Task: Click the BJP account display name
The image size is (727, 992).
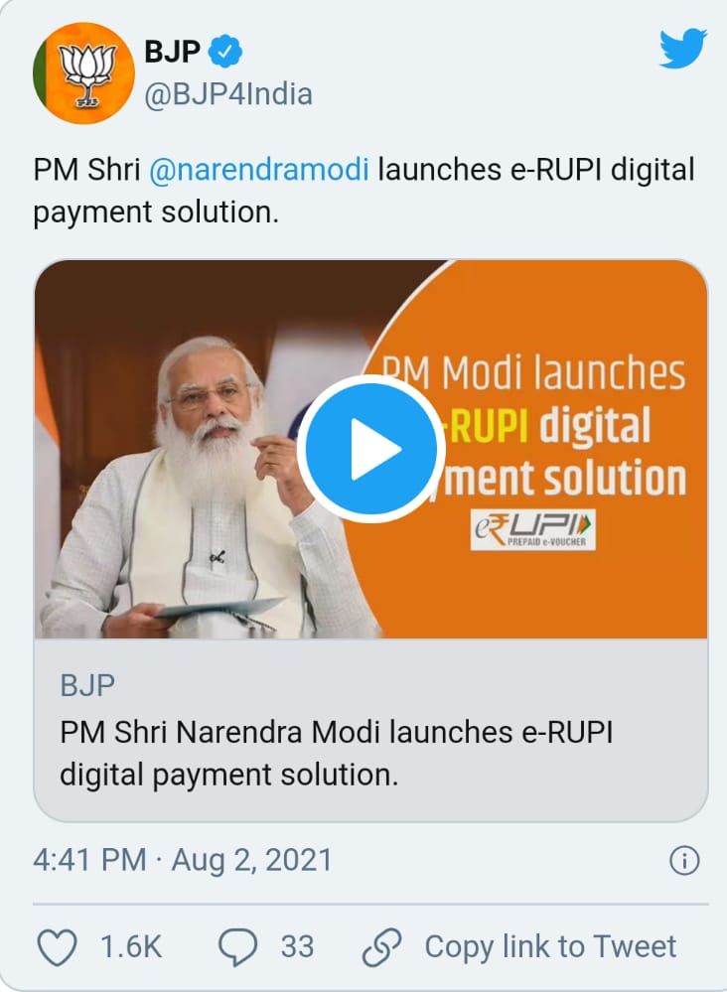Action: pyautogui.click(x=172, y=52)
